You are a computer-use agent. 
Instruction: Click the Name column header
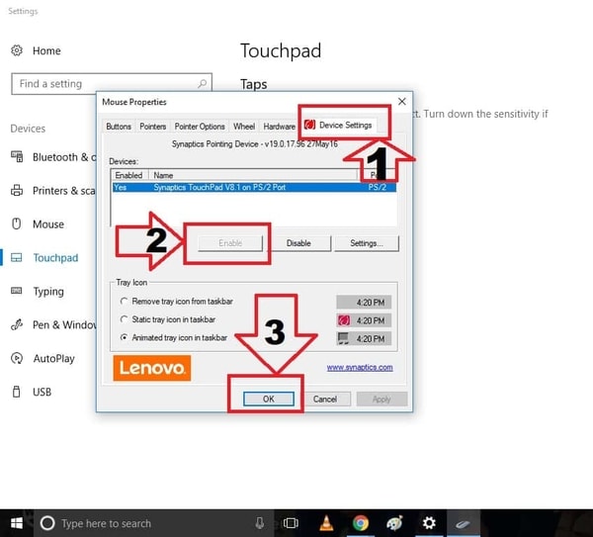pyautogui.click(x=253, y=175)
